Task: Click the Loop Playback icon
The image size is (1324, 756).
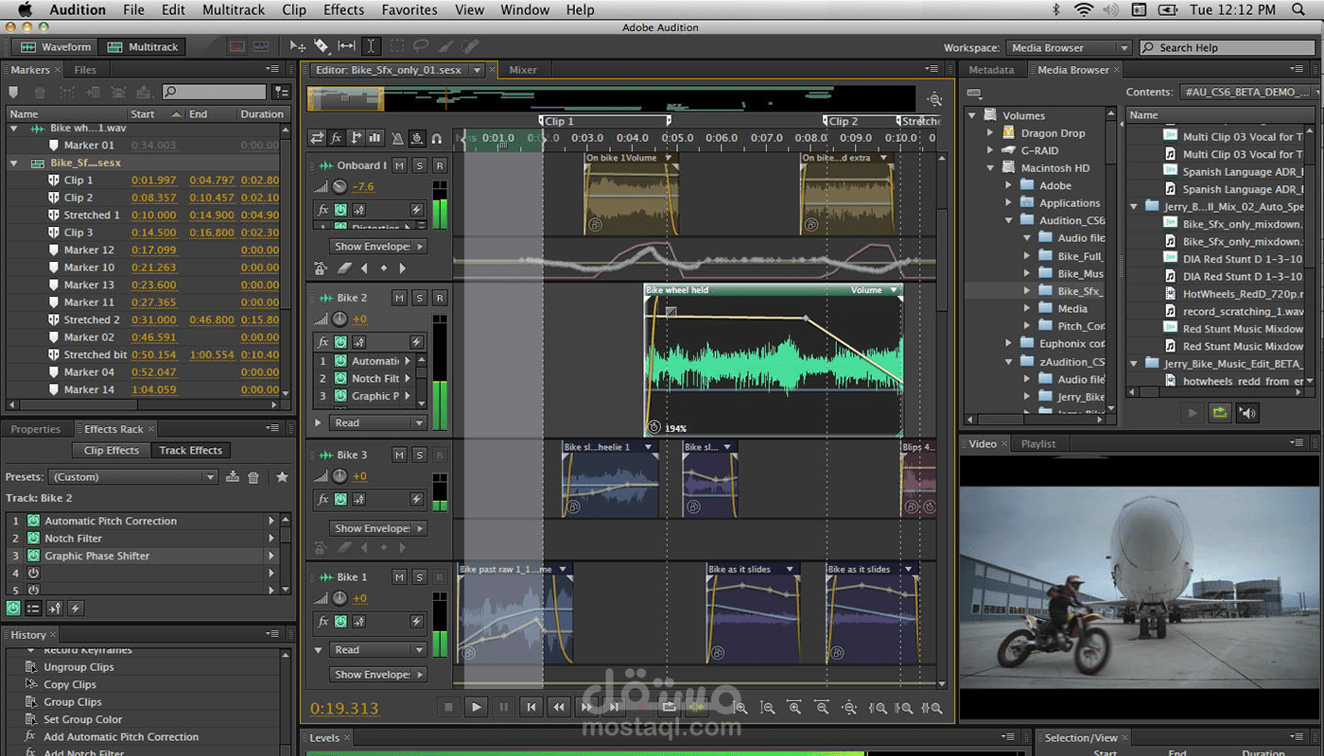Action: [x=670, y=707]
